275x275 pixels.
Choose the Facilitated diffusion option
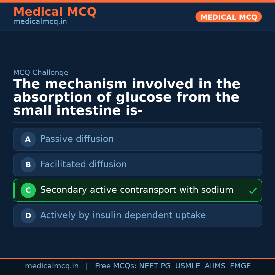pos(84,164)
